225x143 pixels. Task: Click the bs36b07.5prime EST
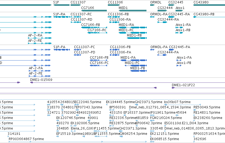pos(182,105)
